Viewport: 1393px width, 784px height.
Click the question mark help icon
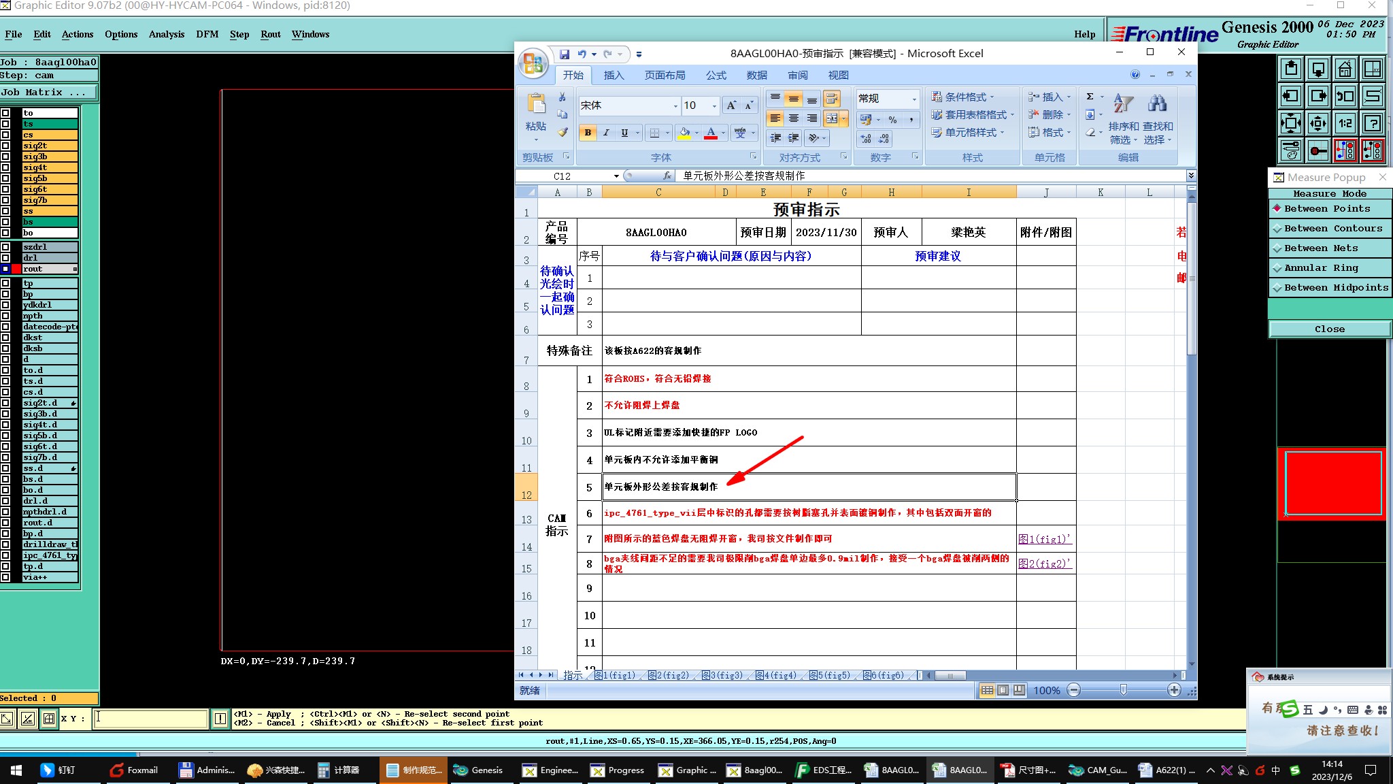[x=1373, y=123]
